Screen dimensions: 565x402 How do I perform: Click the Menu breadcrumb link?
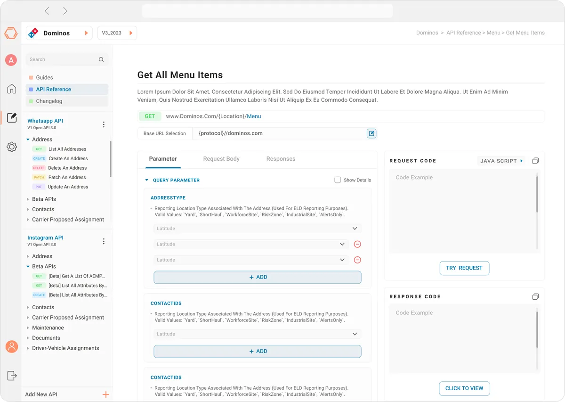coord(493,33)
